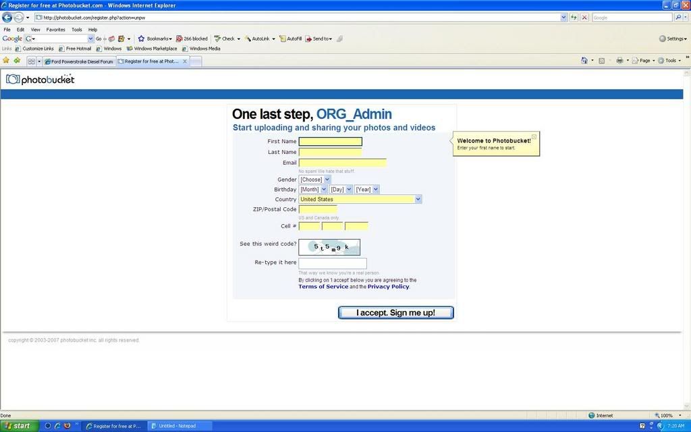The image size is (691, 432).
Task: Open the Gender dropdown
Action: 314,180
